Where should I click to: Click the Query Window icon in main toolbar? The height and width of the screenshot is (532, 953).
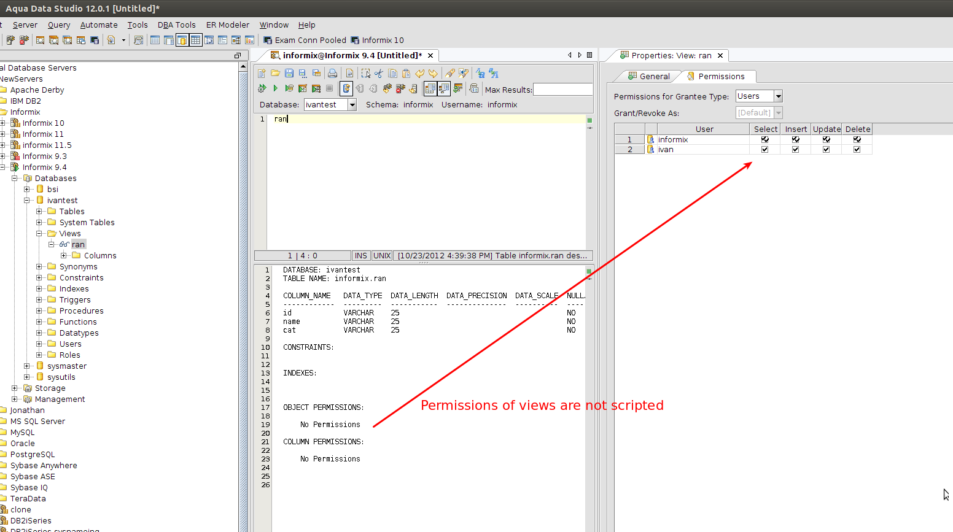click(40, 40)
